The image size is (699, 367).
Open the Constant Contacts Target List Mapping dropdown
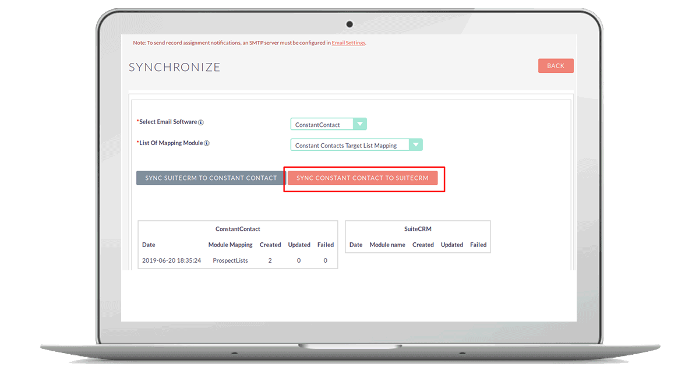(x=356, y=145)
